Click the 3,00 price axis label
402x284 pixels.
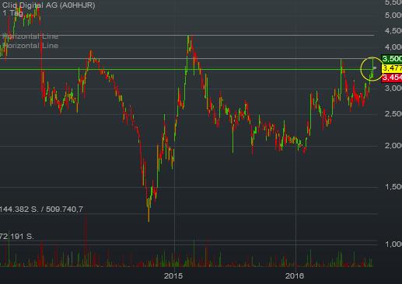[393, 88]
